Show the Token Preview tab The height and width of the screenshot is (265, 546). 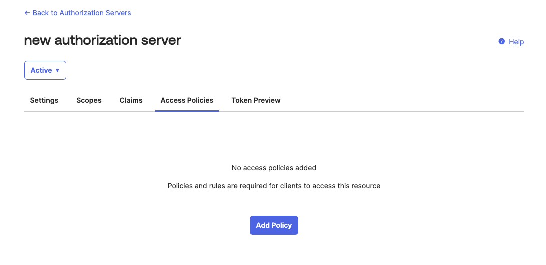pos(256,100)
